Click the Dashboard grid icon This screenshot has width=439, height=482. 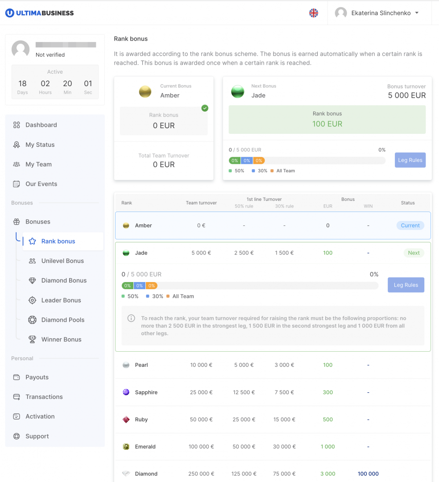tap(17, 125)
